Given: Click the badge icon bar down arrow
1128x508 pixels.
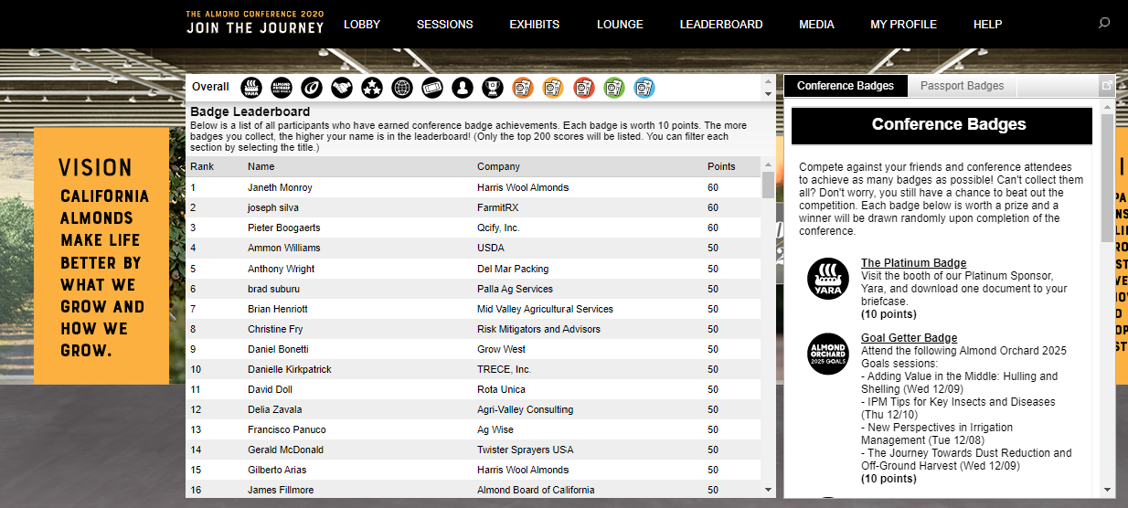Looking at the screenshot, I should (x=768, y=94).
